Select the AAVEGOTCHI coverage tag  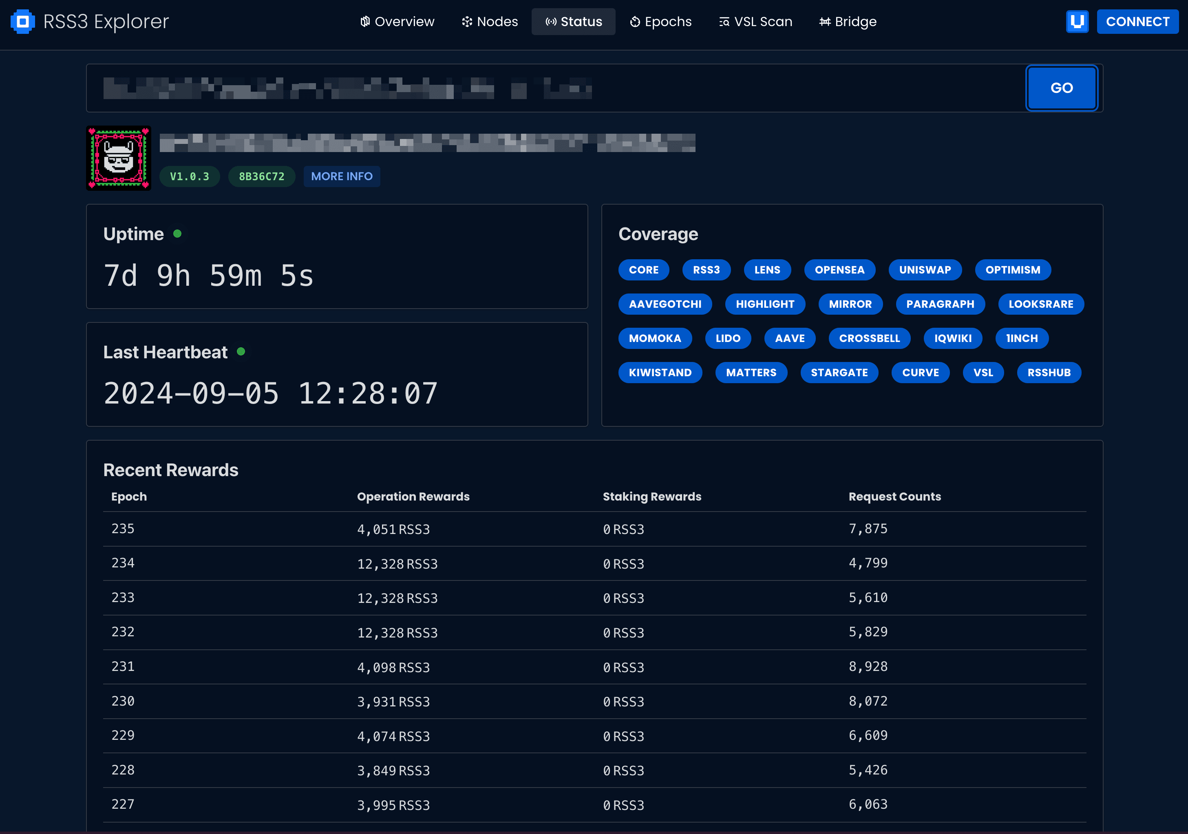[x=665, y=304]
